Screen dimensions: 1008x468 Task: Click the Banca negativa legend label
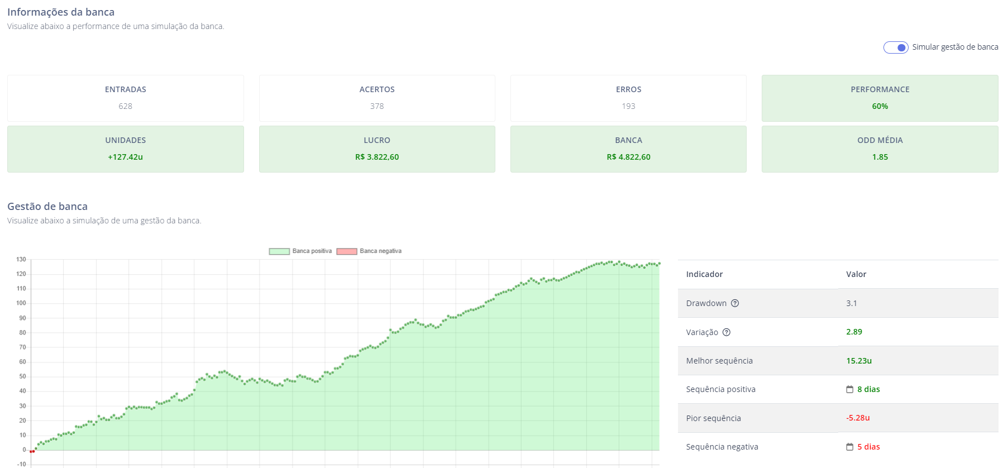(x=381, y=251)
